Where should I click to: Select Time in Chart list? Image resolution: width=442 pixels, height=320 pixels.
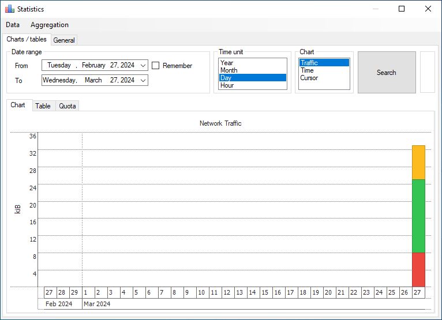point(324,70)
